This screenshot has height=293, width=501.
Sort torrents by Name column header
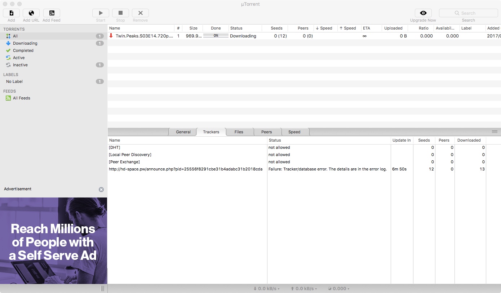click(x=141, y=28)
